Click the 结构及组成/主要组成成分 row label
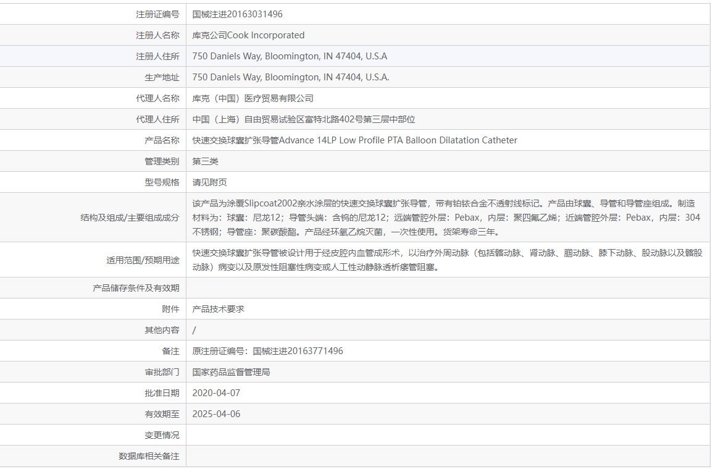The width and height of the screenshot is (715, 474). click(x=130, y=218)
